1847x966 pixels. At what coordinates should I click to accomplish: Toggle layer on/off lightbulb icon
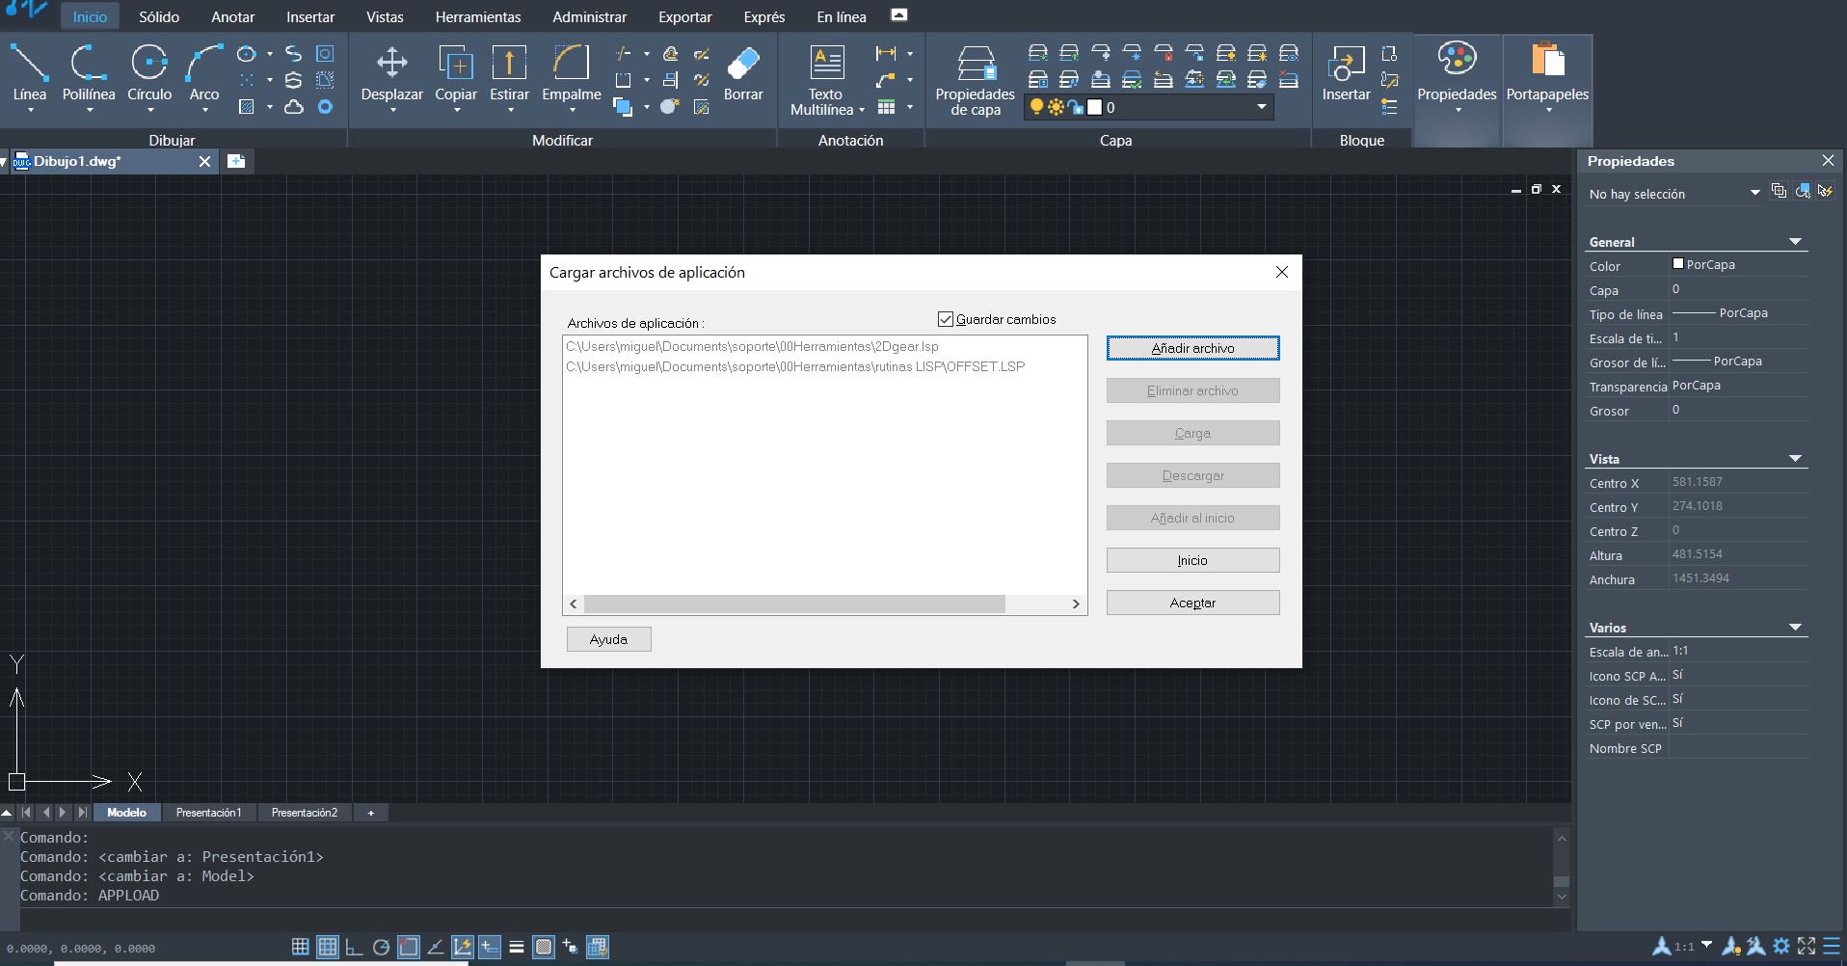click(1036, 107)
